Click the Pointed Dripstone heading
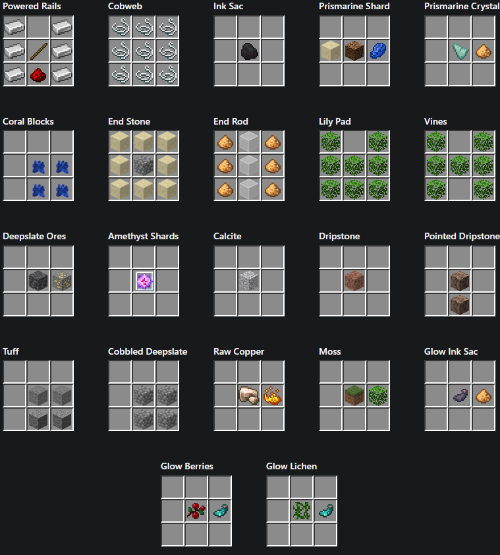This screenshot has height=555, width=500. (x=462, y=236)
